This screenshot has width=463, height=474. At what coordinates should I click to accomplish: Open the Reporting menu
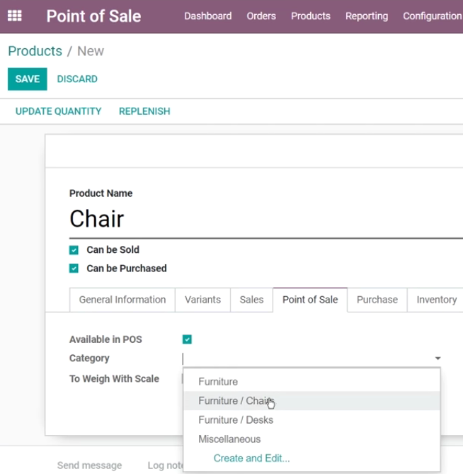(367, 16)
